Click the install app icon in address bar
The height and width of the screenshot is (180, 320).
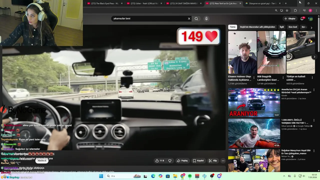click(281, 10)
